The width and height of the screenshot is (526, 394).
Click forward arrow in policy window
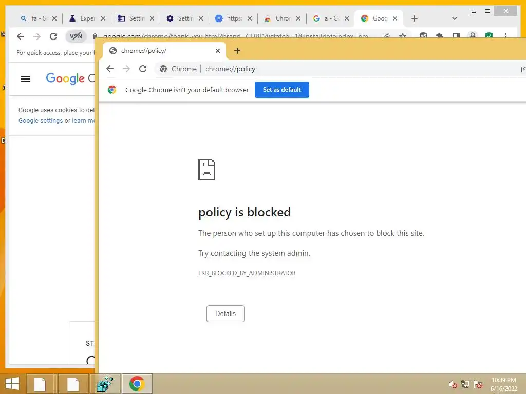click(x=126, y=69)
